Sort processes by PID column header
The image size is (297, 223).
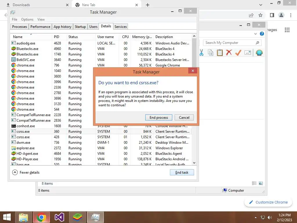pyautogui.click(x=59, y=37)
